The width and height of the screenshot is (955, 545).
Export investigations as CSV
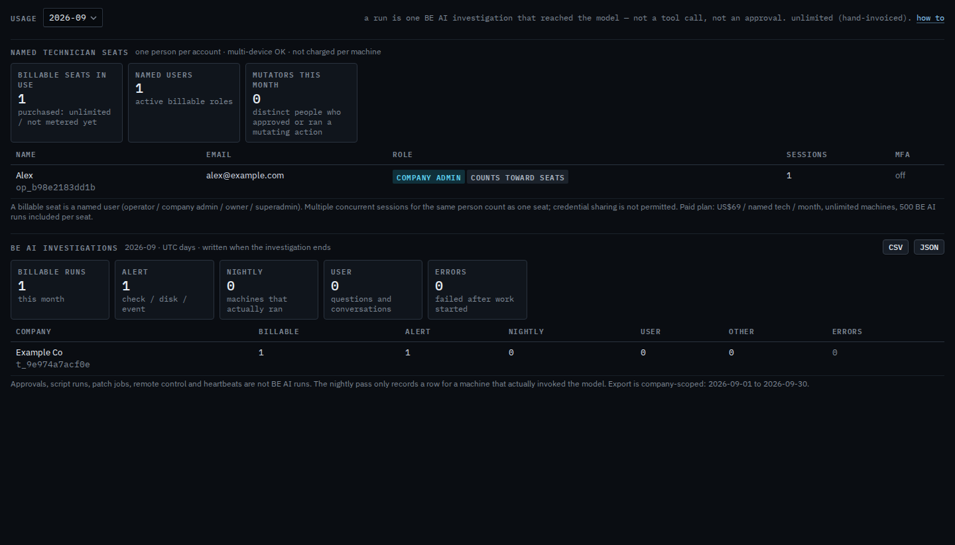coord(895,247)
